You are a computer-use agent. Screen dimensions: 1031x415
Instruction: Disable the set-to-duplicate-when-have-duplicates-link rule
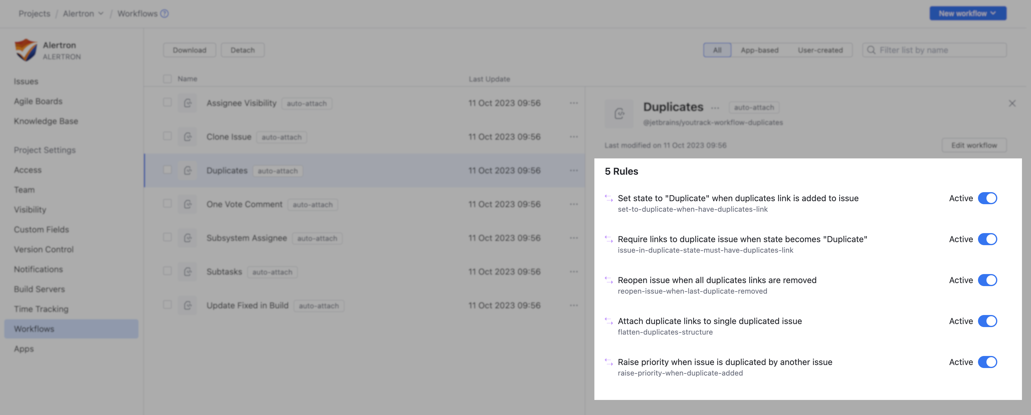988,198
